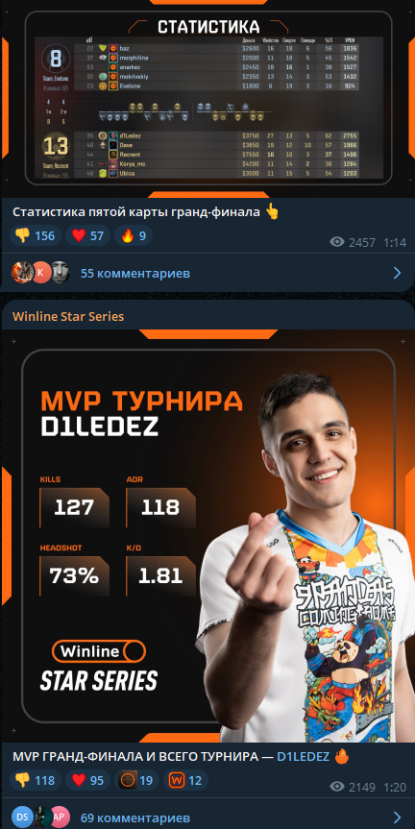
Task: Expand comments arrow on statistics post
Action: (397, 273)
